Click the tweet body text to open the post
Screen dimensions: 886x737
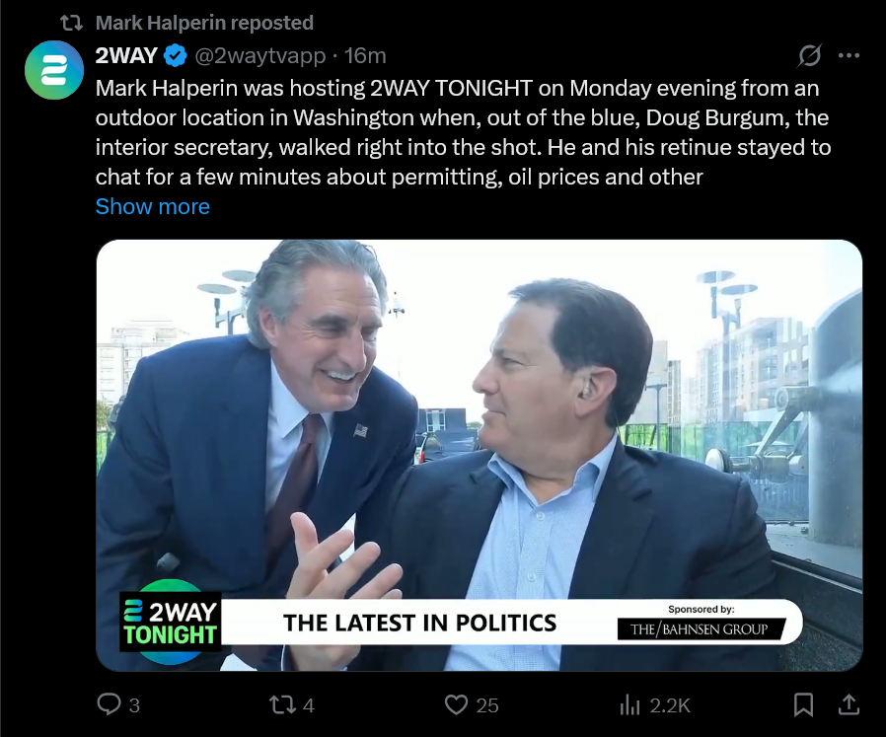[454, 133]
